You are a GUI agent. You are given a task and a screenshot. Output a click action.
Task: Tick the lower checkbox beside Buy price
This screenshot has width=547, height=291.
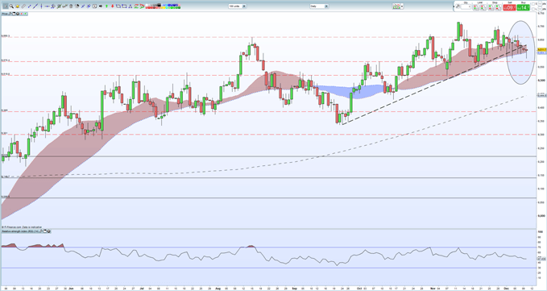tap(532, 8)
